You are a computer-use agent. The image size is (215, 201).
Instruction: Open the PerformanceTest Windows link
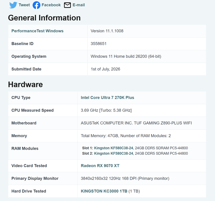tap(37, 31)
